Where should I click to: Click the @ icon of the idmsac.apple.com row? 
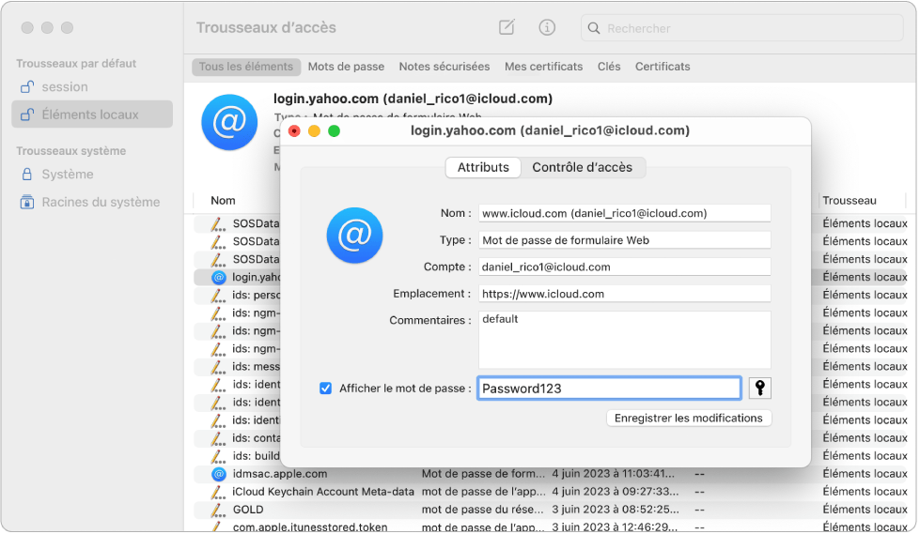click(x=219, y=474)
